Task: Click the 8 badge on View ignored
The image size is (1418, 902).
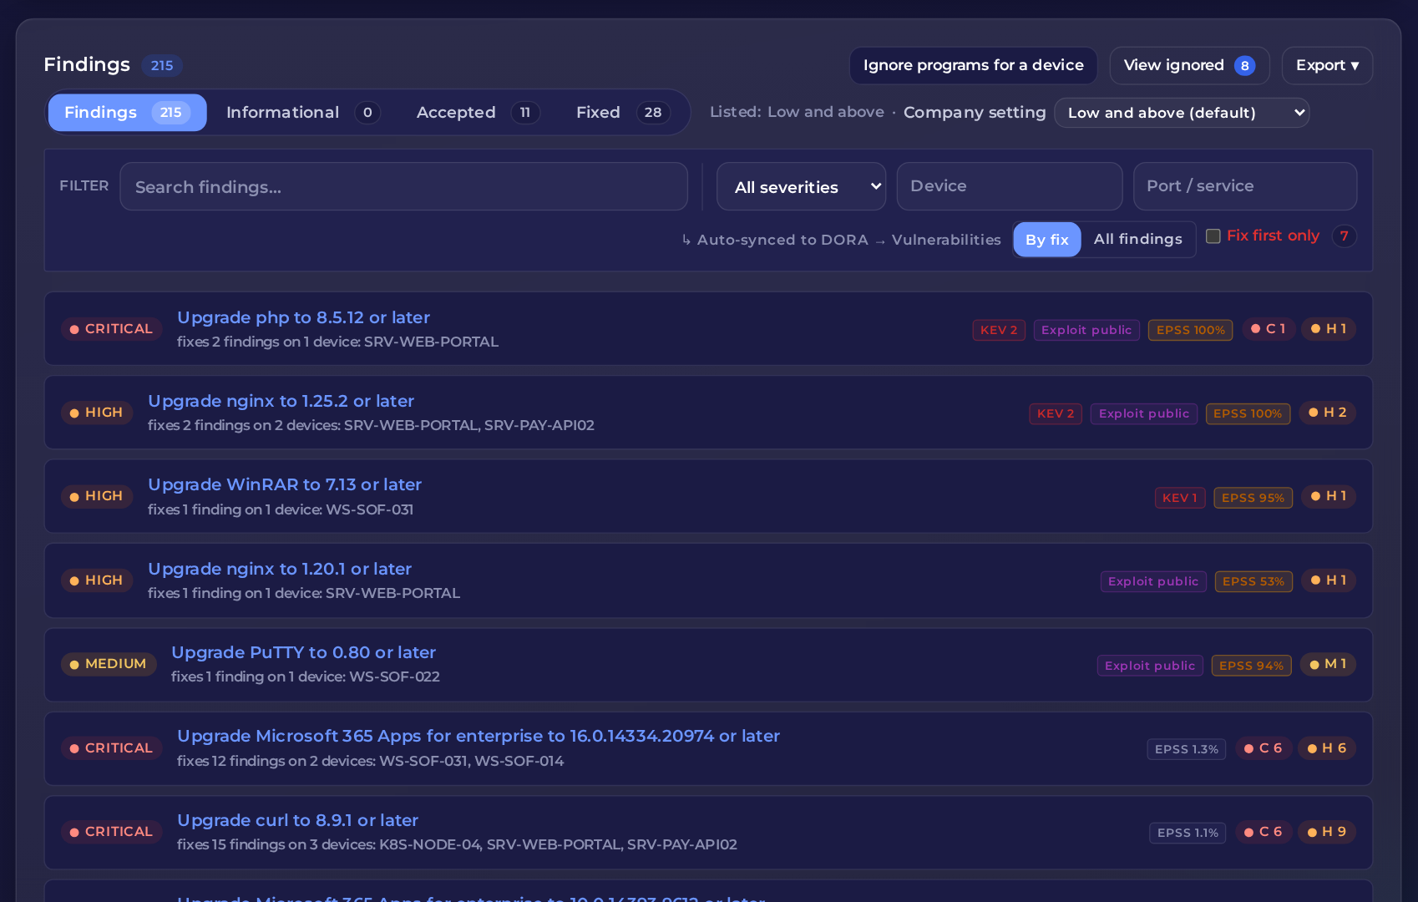Action: [1244, 66]
